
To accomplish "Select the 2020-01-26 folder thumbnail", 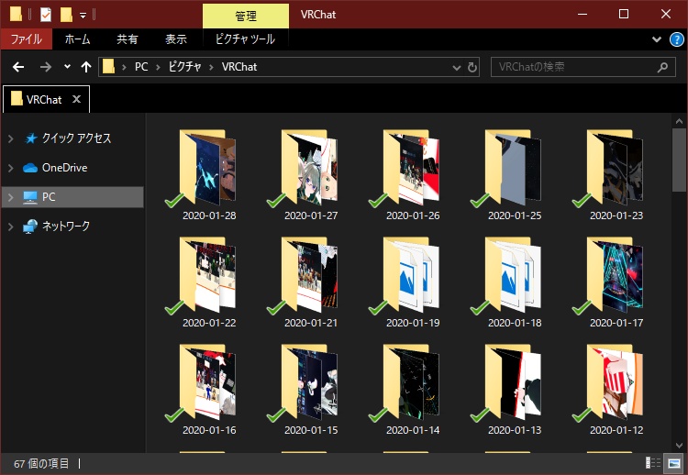I will tap(411, 168).
